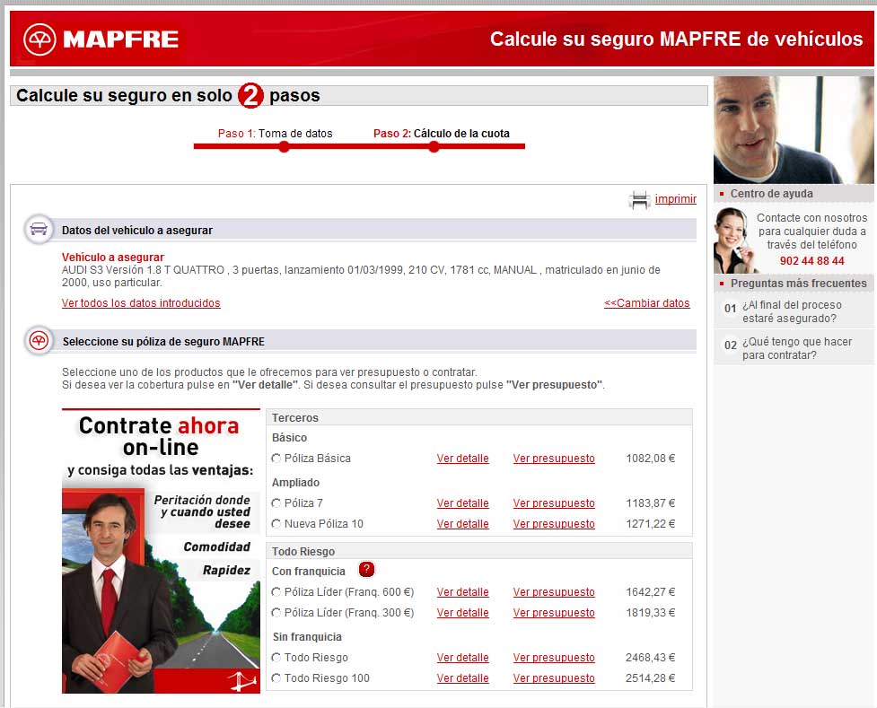The width and height of the screenshot is (877, 708).
Task: Click the price 1183,87 €
Action: (x=651, y=503)
